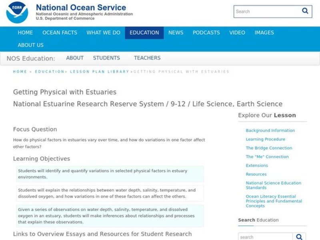The width and height of the screenshot is (320, 240).
Task: Open the PODCASTS section
Action: 206,33
